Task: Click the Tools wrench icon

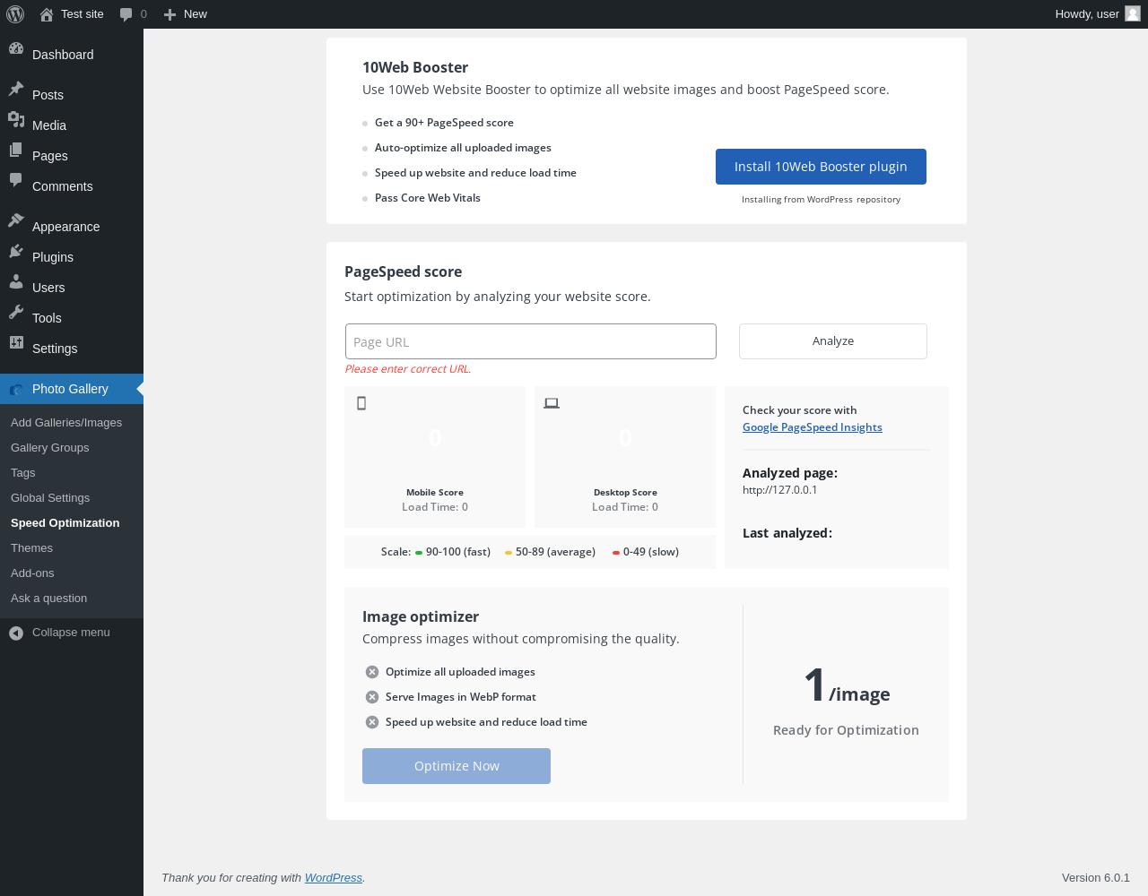Action: point(16,312)
